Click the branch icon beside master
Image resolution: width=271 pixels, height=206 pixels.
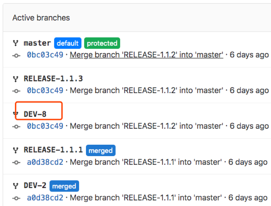(16, 43)
